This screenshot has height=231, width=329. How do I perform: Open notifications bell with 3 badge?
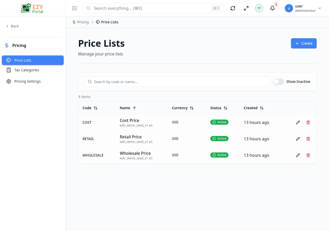[x=272, y=8]
